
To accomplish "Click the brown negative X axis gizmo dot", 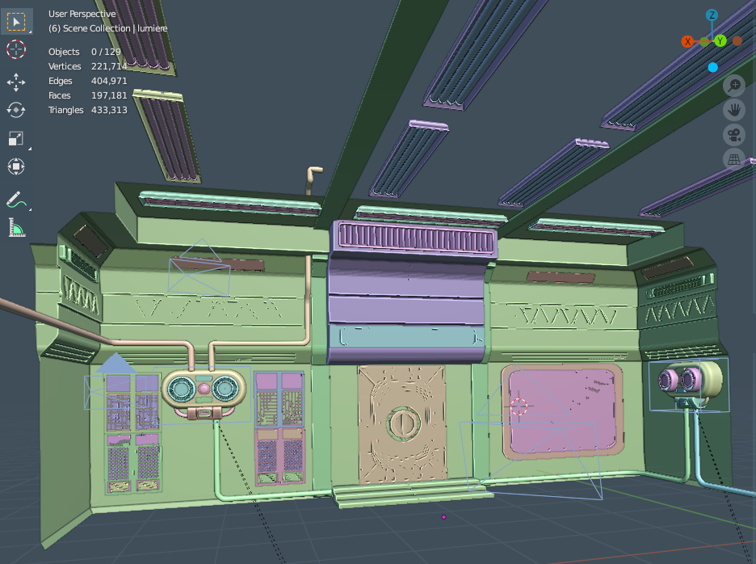I will [x=737, y=41].
